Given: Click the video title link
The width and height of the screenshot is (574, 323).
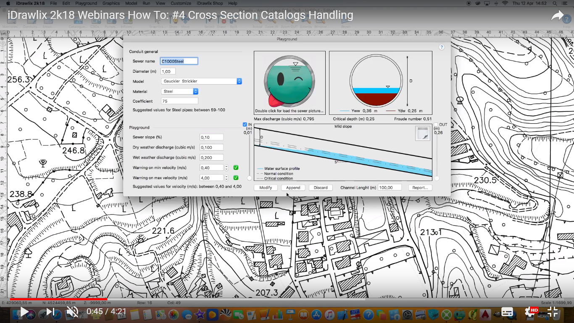Looking at the screenshot, I should click(x=180, y=16).
